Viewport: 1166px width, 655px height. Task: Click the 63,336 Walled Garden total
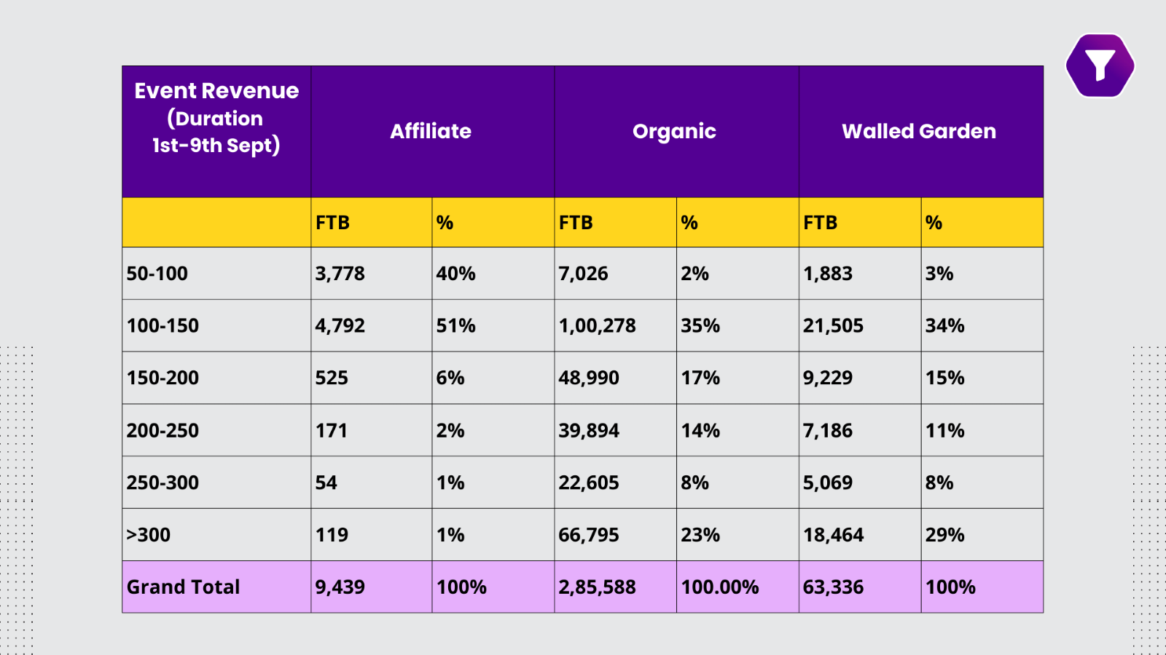coord(833,587)
